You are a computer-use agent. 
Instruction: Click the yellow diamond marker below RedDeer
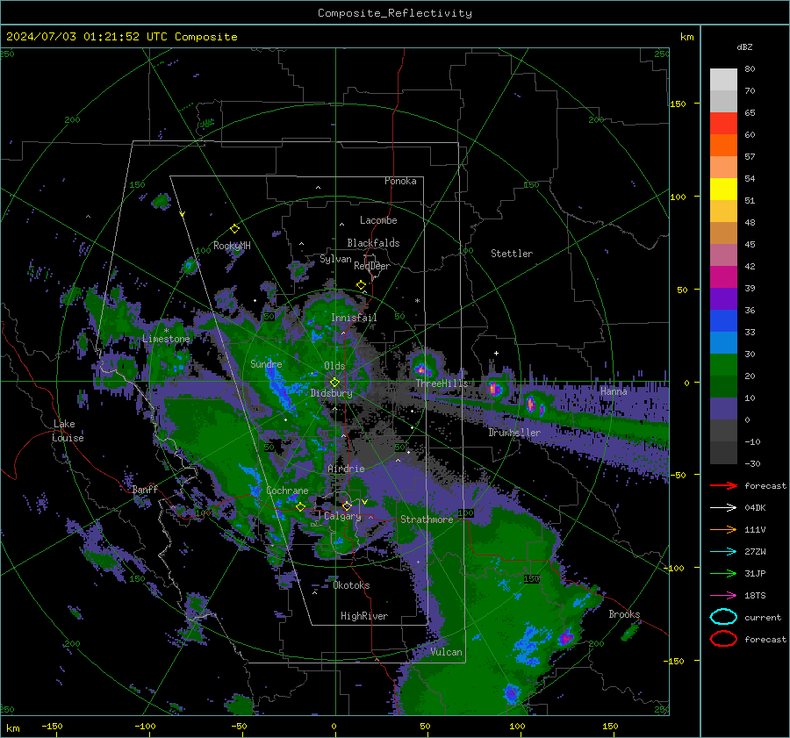point(361,285)
